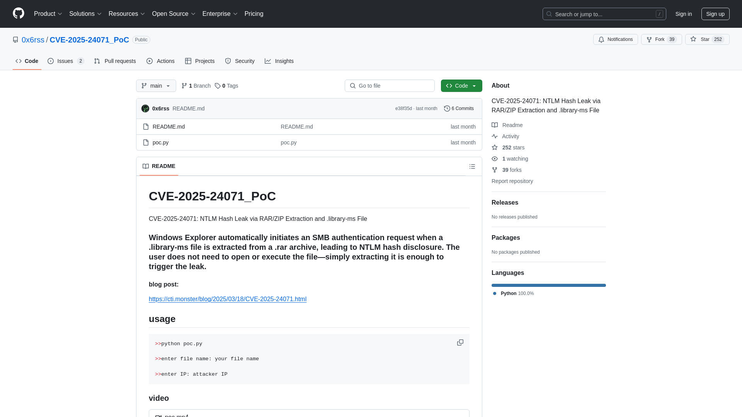Image resolution: width=742 pixels, height=417 pixels.
Task: Open the Activity link in About
Action: pos(505,136)
